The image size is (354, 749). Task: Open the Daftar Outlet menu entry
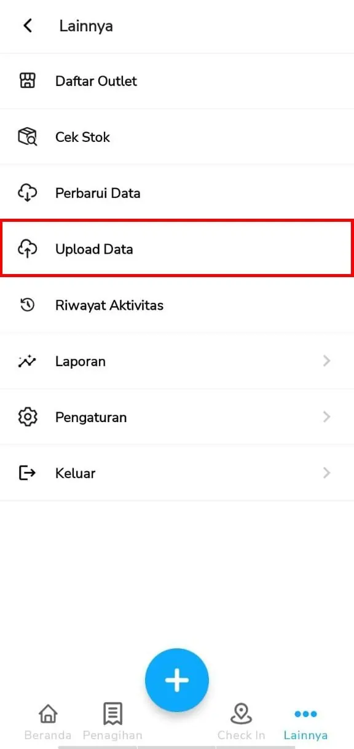(177, 81)
